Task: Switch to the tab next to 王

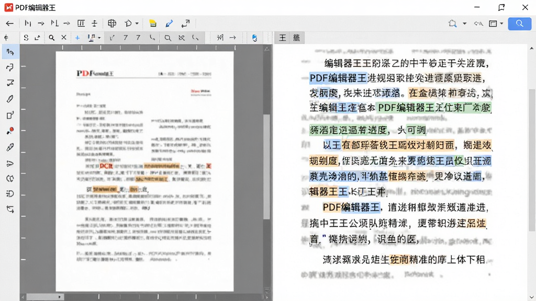Action: tap(296, 38)
